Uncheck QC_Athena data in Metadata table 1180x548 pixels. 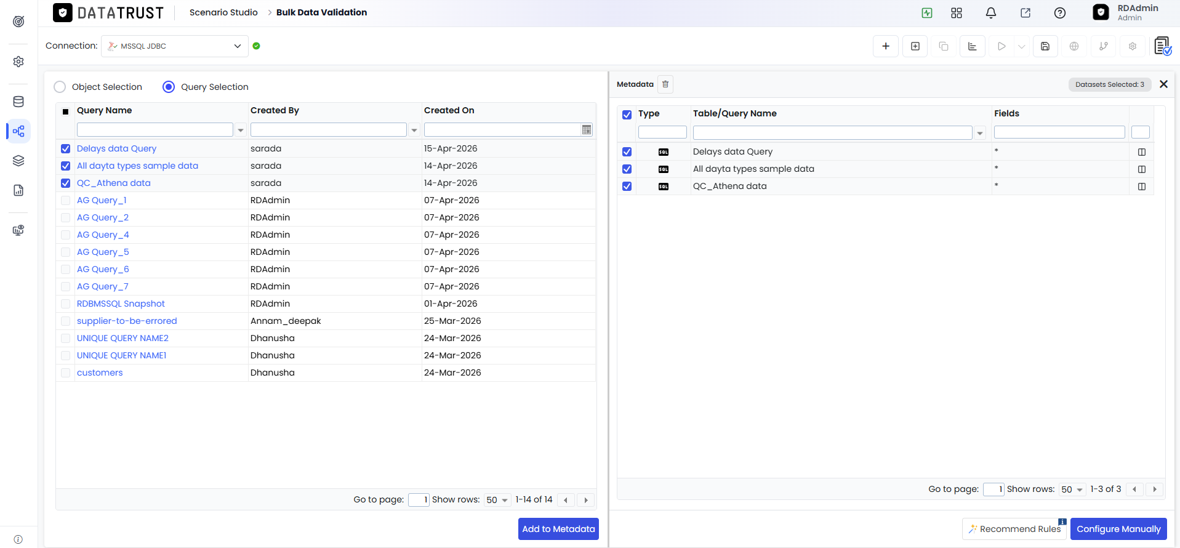(x=627, y=186)
